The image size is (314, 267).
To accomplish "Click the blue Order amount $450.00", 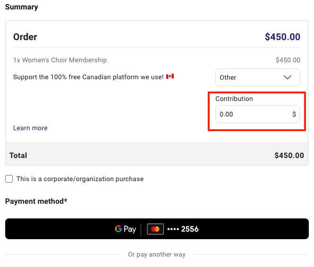I will pos(282,37).
